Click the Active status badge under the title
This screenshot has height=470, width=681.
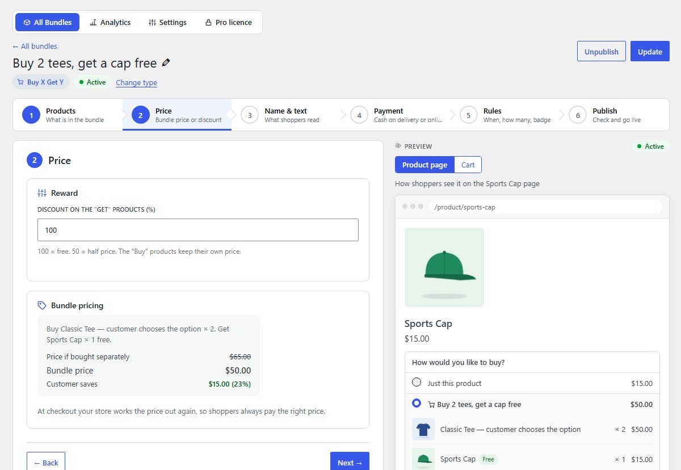93,82
